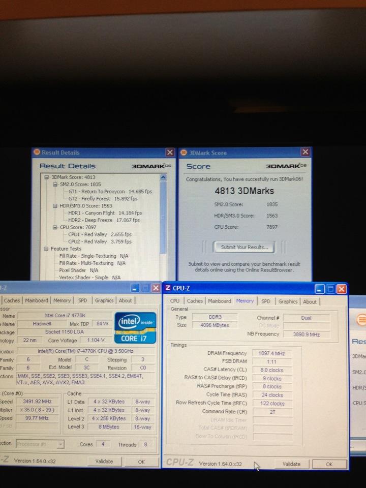Close the 3DMark Score window
Image resolution: width=366 pixels, height=488 pixels.
tap(305, 152)
